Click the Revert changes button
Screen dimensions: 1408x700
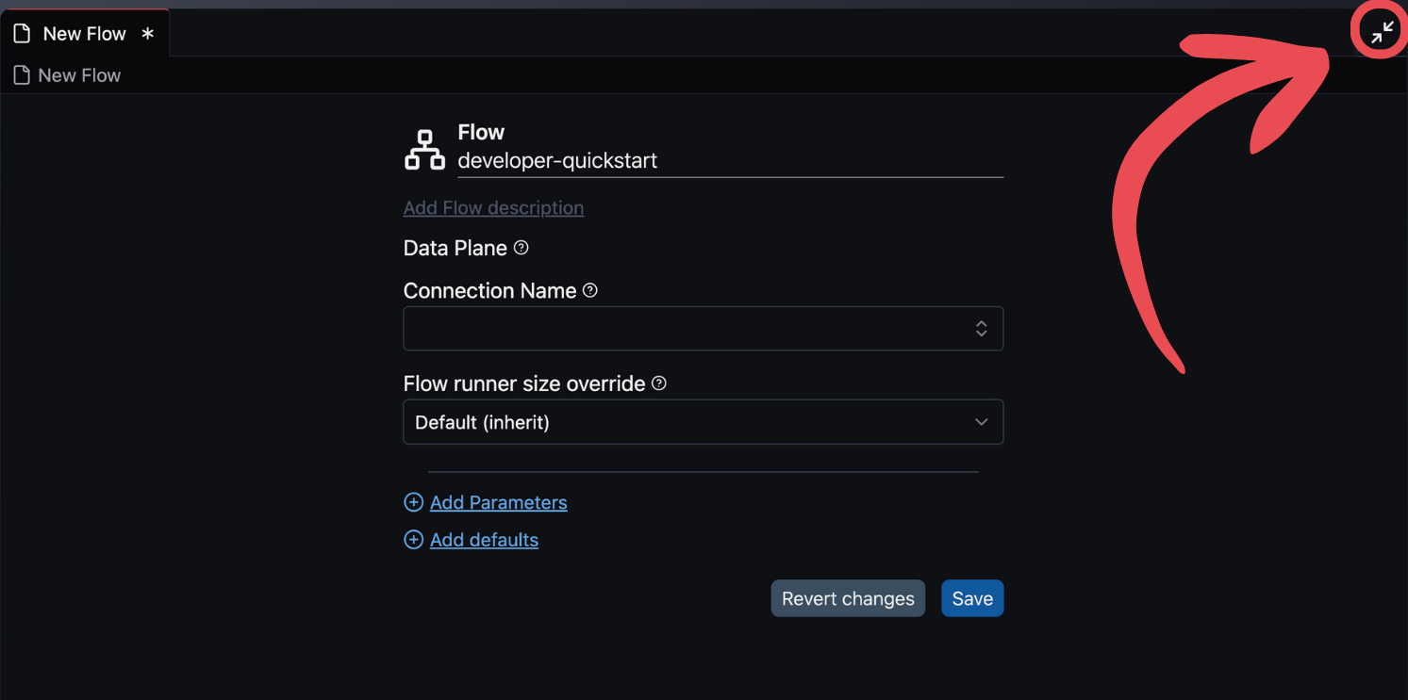coord(848,599)
